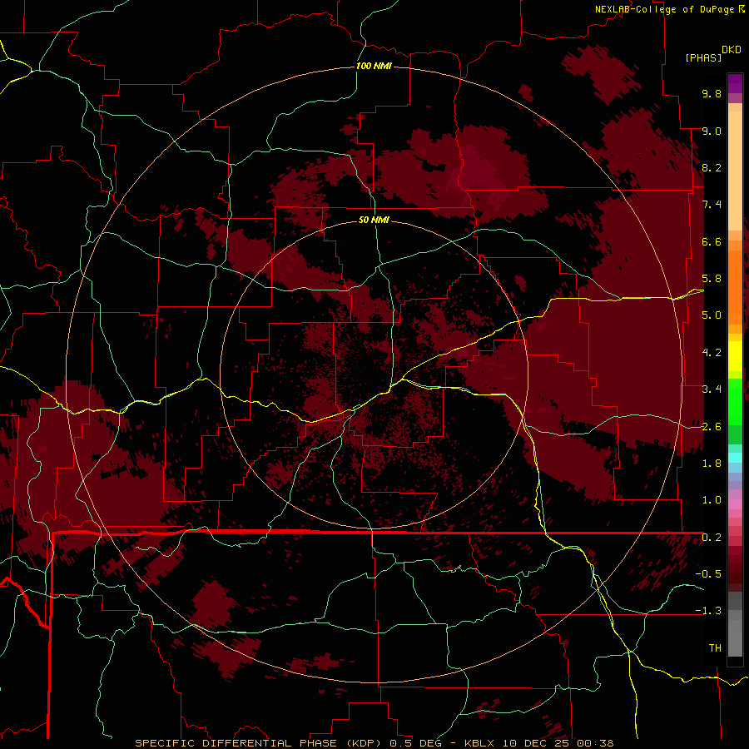This screenshot has height=749, width=749.
Task: Click the 50 NMI range ring label
Action: [x=374, y=220]
